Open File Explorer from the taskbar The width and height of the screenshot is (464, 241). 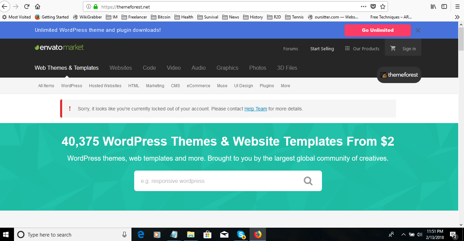pyautogui.click(x=191, y=235)
